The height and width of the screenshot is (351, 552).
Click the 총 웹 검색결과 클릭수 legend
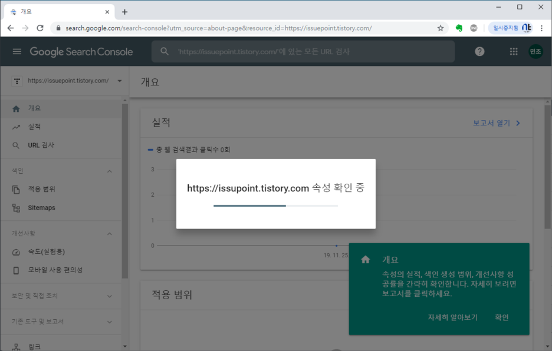pyautogui.click(x=189, y=150)
